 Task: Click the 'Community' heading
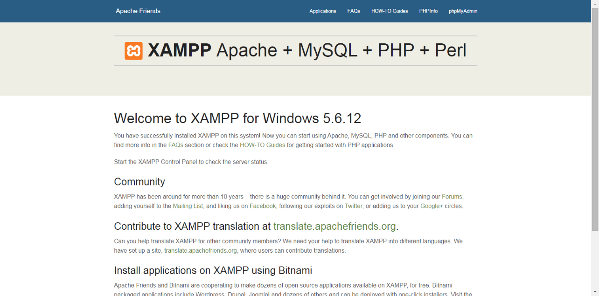point(139,182)
